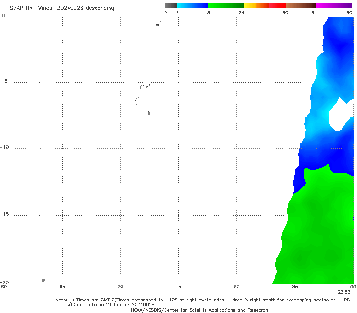Click the '70' longitude axis label

click(x=120, y=287)
